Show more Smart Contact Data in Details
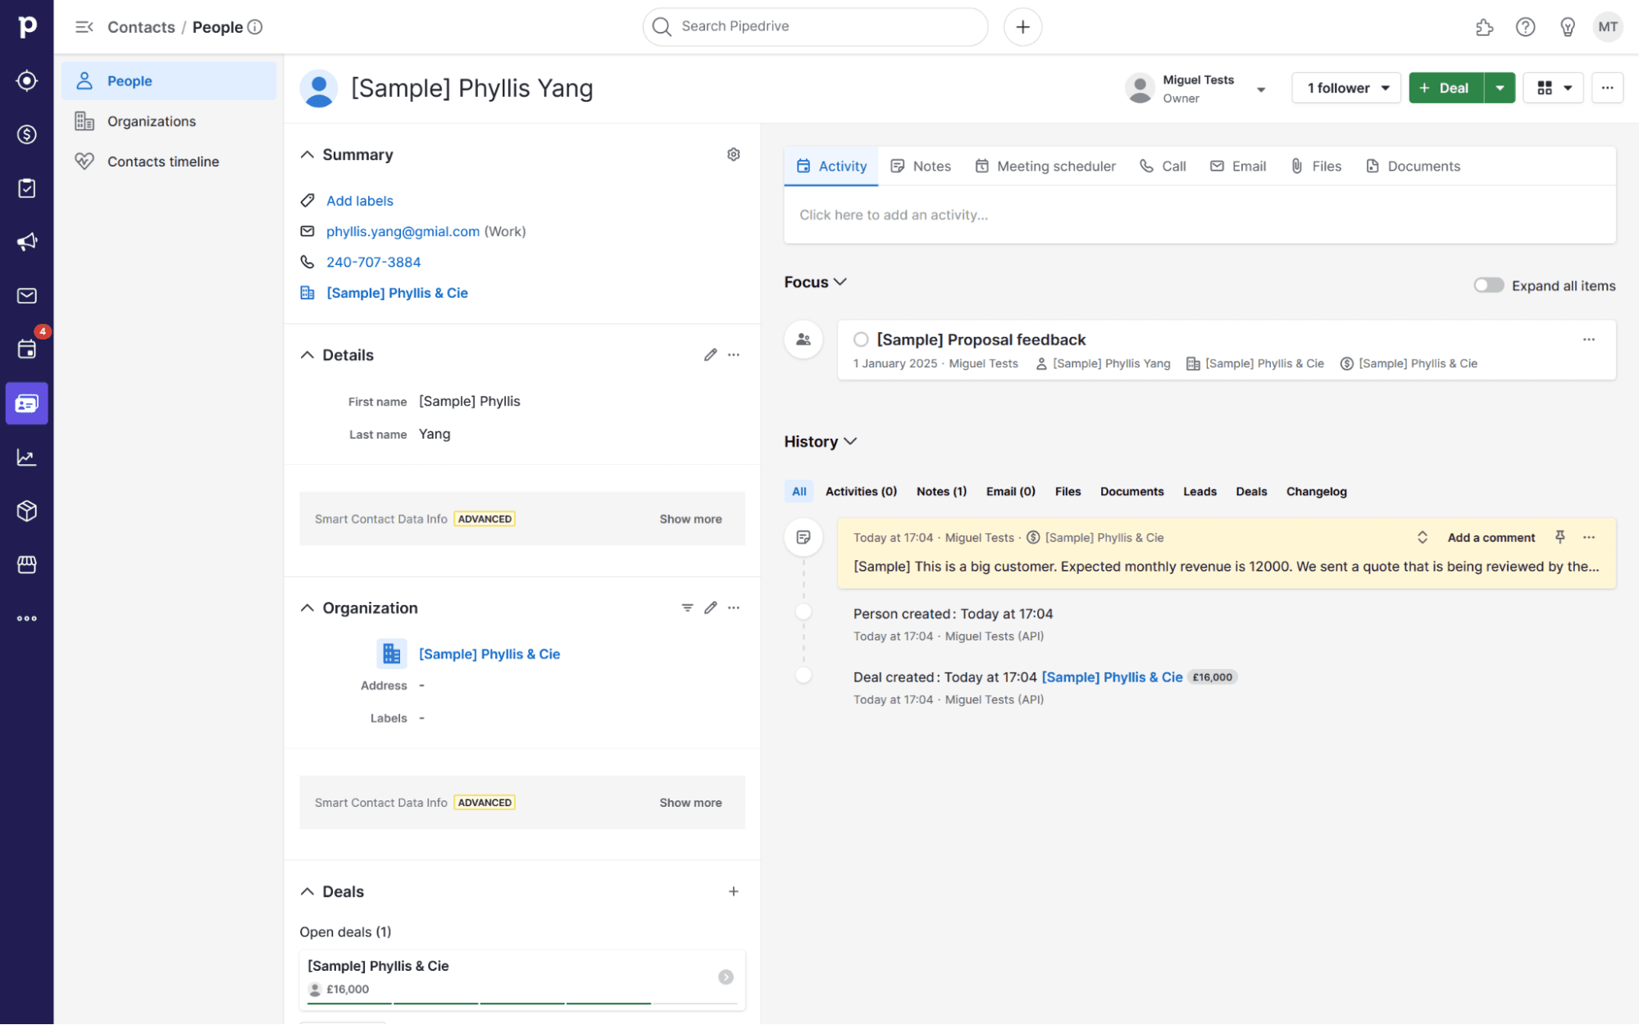 coord(690,519)
